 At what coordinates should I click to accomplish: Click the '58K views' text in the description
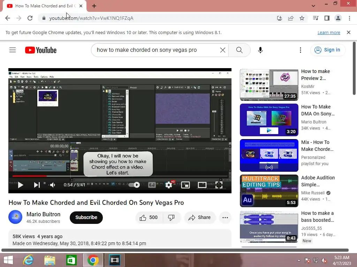pyautogui.click(x=24, y=236)
